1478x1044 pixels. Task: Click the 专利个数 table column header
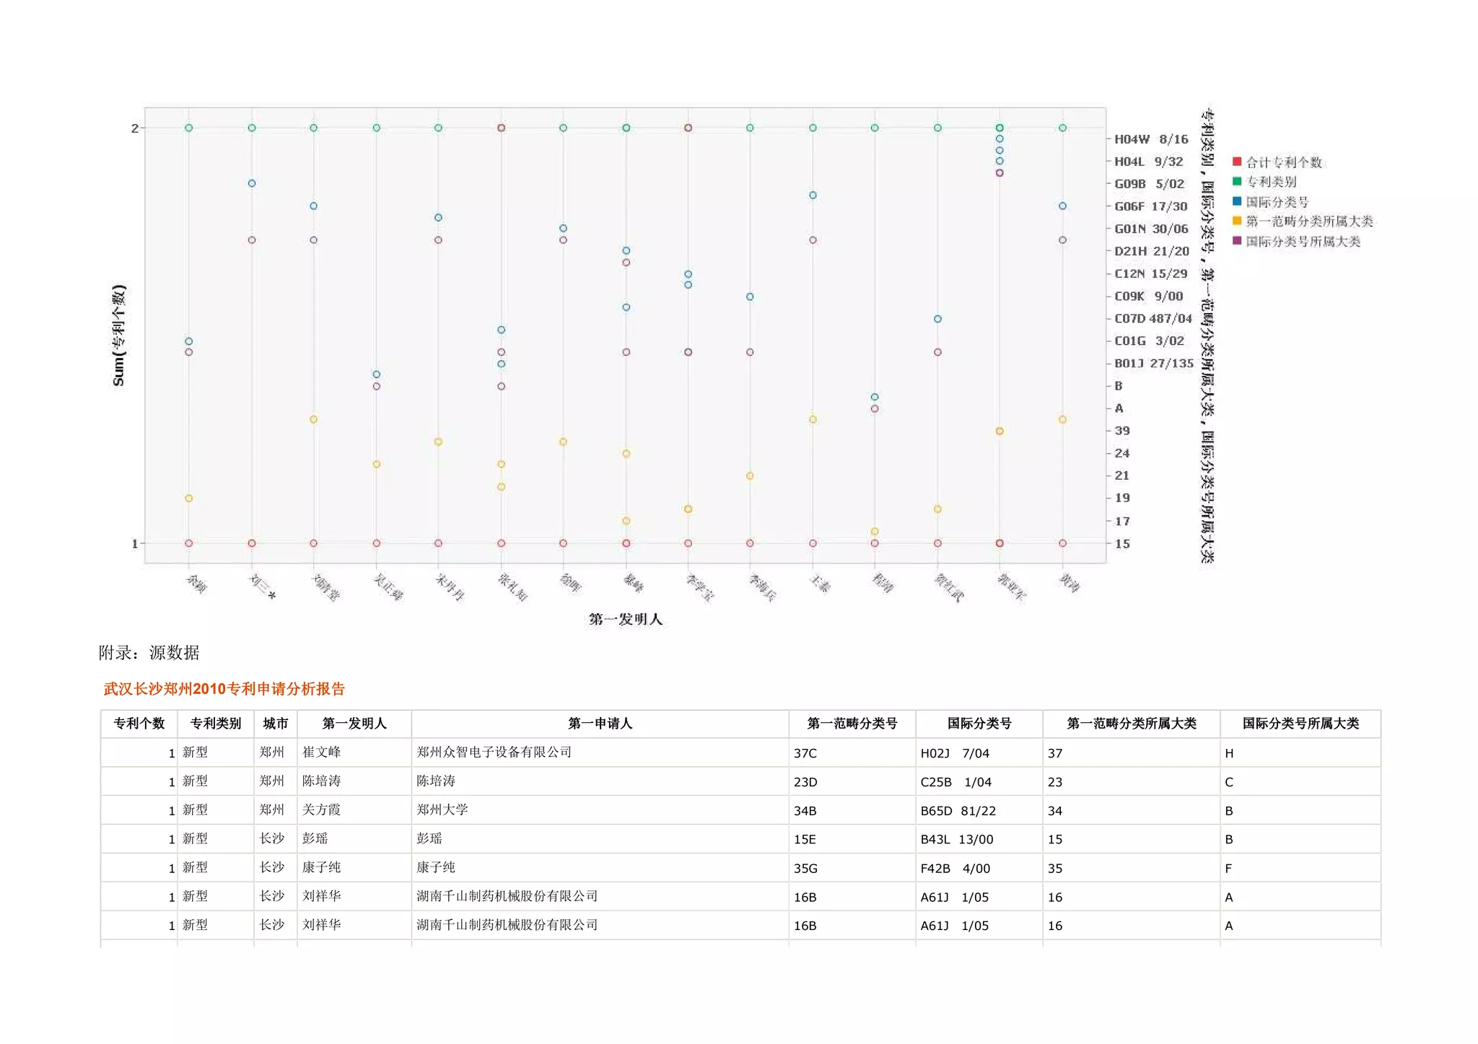(139, 724)
